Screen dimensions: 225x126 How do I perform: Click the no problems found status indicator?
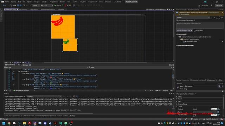tap(21, 90)
